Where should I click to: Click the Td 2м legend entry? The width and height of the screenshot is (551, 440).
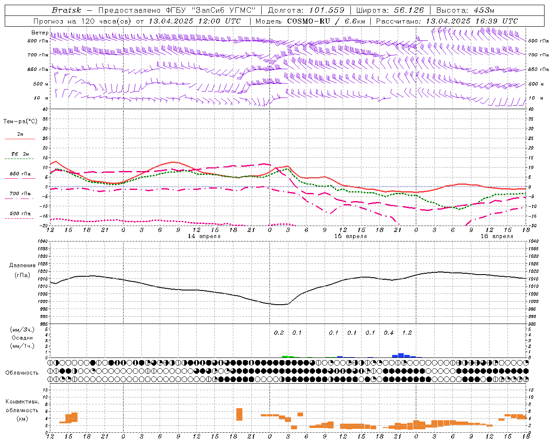[x=20, y=154]
